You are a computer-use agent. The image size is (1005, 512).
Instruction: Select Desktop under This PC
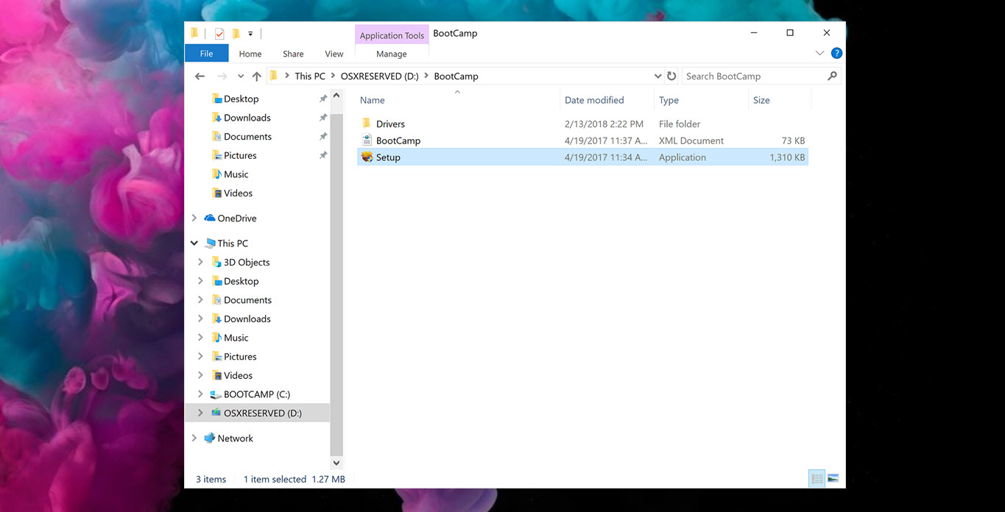coord(241,282)
